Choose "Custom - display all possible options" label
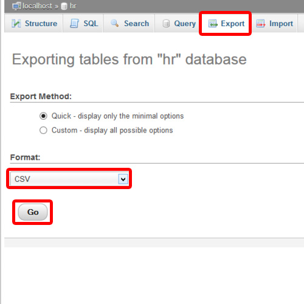The height and width of the screenshot is (304, 304). coord(112,130)
